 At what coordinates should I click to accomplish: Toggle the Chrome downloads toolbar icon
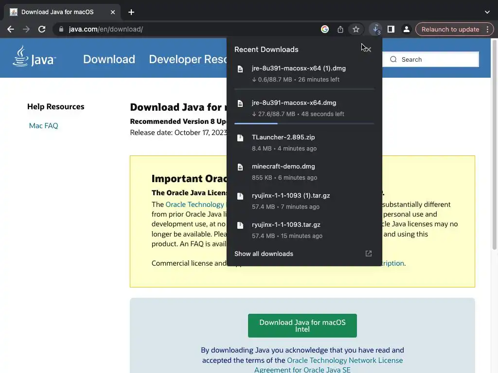pyautogui.click(x=376, y=29)
